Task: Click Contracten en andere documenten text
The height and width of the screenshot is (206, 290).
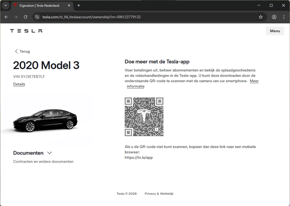Action: click(x=43, y=161)
